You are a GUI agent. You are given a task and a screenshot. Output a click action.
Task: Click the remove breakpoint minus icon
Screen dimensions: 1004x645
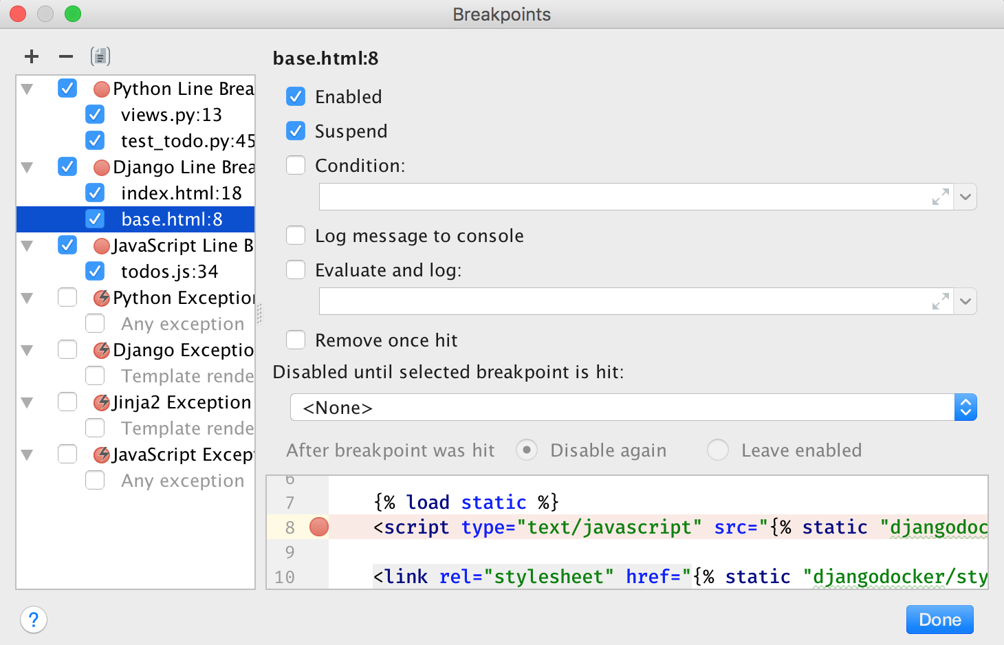click(x=66, y=57)
